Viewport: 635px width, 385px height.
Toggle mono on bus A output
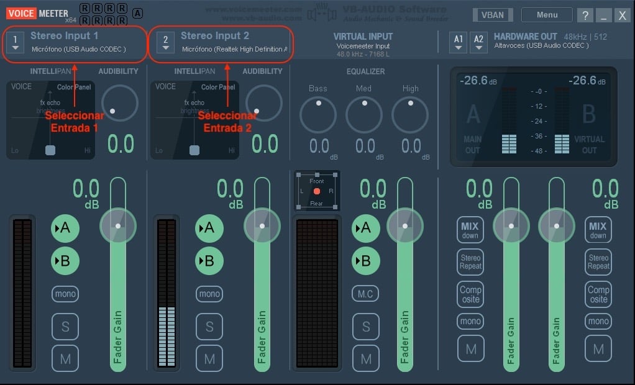[x=470, y=321]
